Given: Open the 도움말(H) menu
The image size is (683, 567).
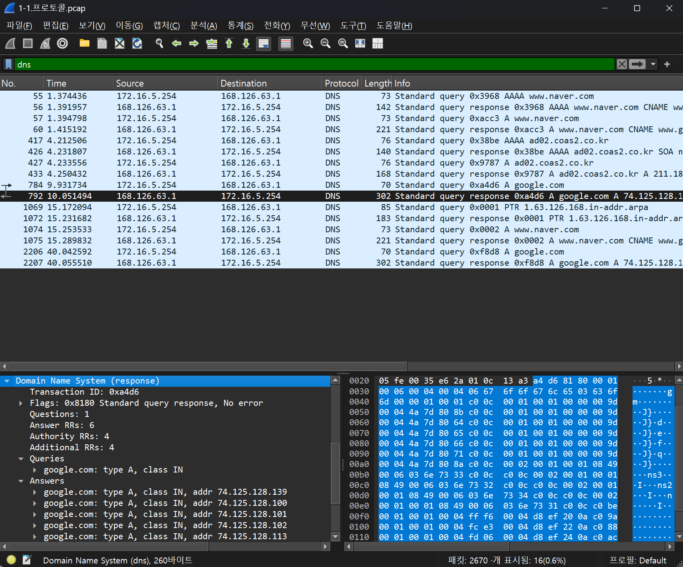Looking at the screenshot, I should pos(394,26).
